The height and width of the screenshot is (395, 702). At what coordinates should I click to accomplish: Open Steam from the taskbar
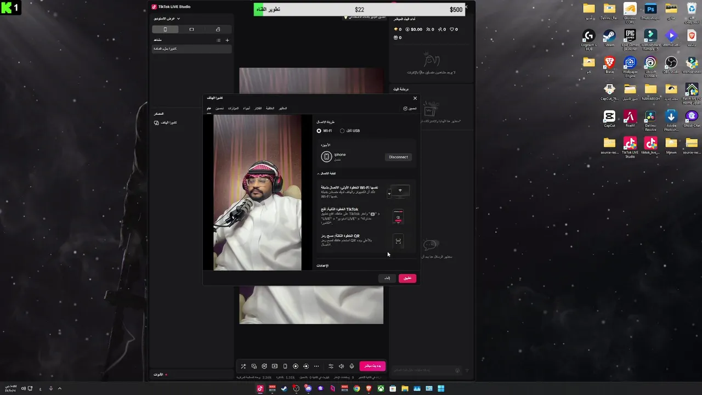point(284,388)
